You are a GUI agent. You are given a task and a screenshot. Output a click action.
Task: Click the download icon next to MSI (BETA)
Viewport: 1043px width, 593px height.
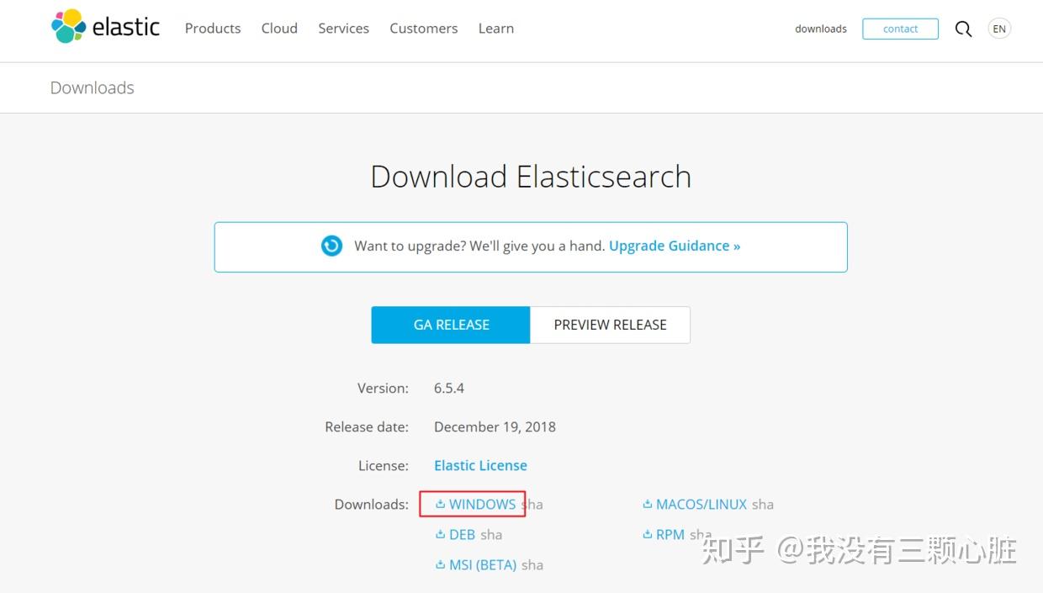[440, 564]
